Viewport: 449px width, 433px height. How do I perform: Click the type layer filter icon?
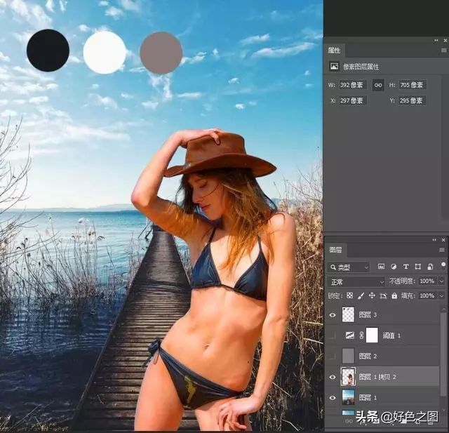click(x=405, y=267)
